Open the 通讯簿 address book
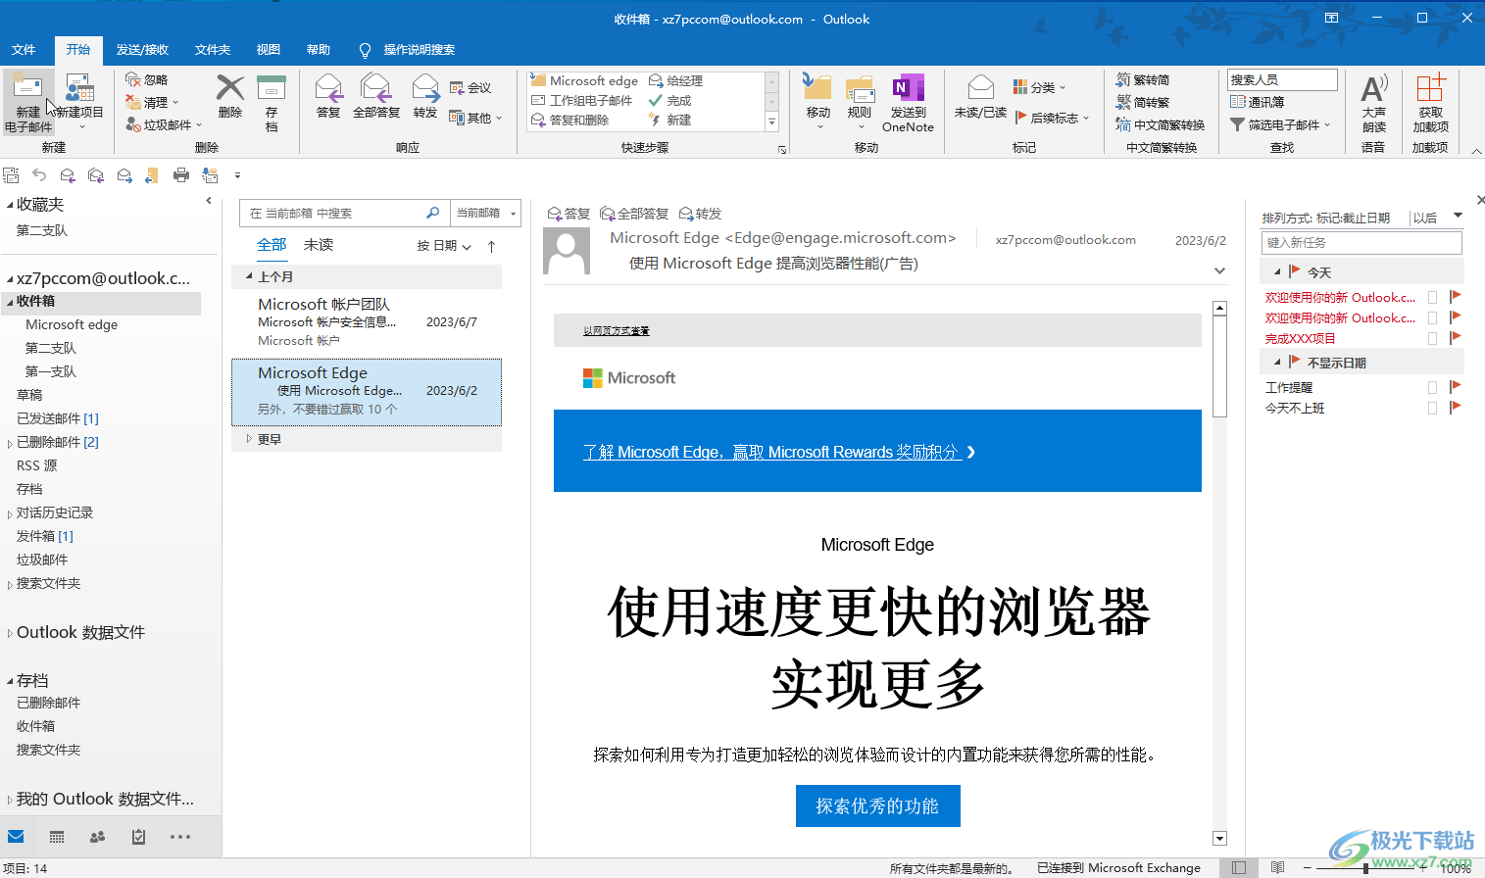Viewport: 1485px width, 878px height. (x=1257, y=102)
